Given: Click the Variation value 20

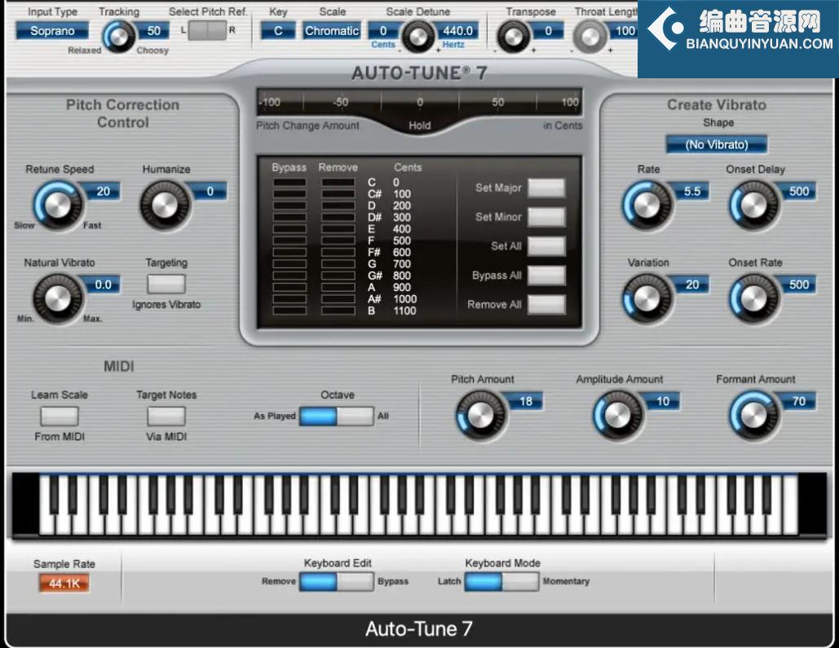Looking at the screenshot, I should 692,284.
